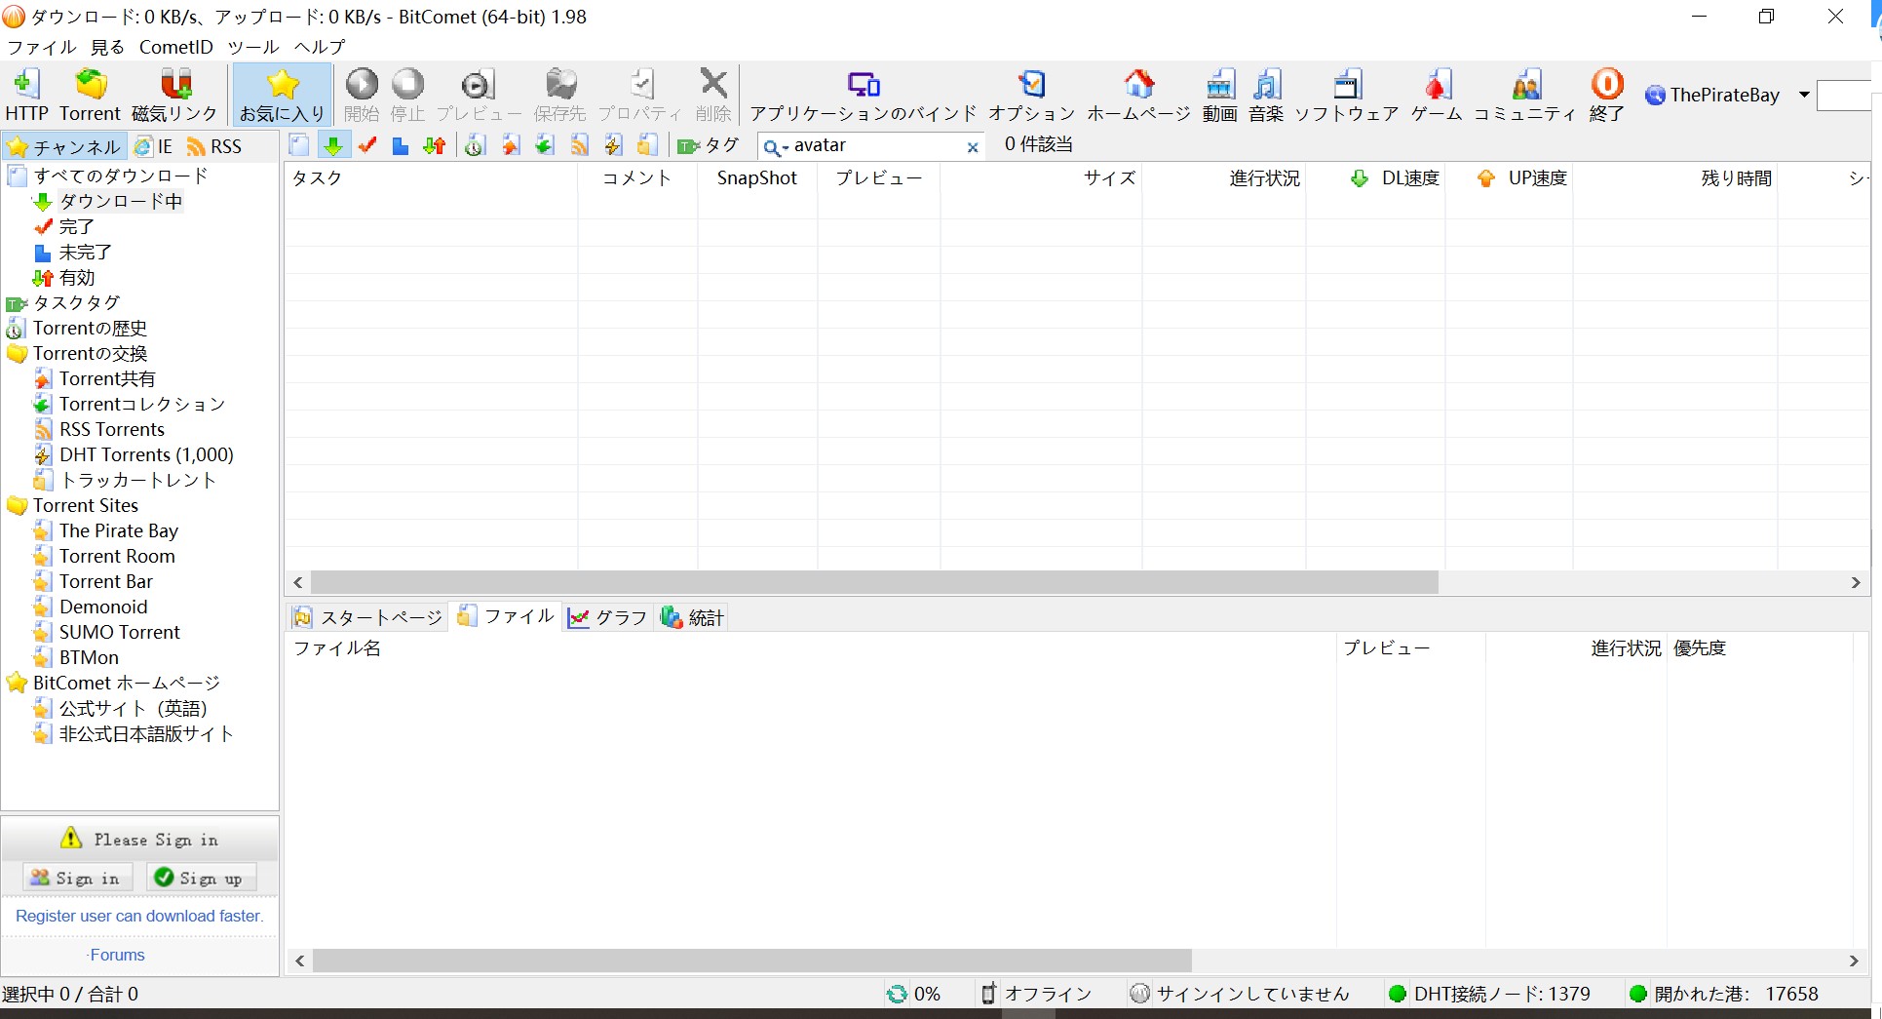Viewport: 1882px width, 1019px height.
Task: Toggle the active up-down arrows filter
Action: [435, 145]
